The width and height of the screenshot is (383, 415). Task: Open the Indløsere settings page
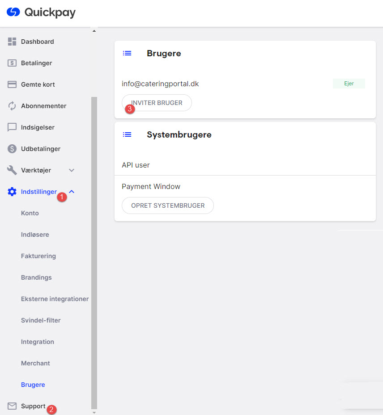click(35, 235)
